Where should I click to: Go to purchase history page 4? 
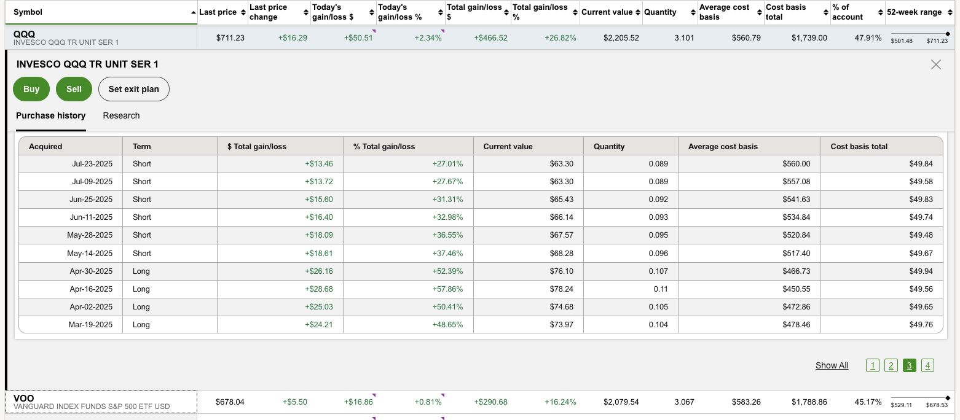928,365
